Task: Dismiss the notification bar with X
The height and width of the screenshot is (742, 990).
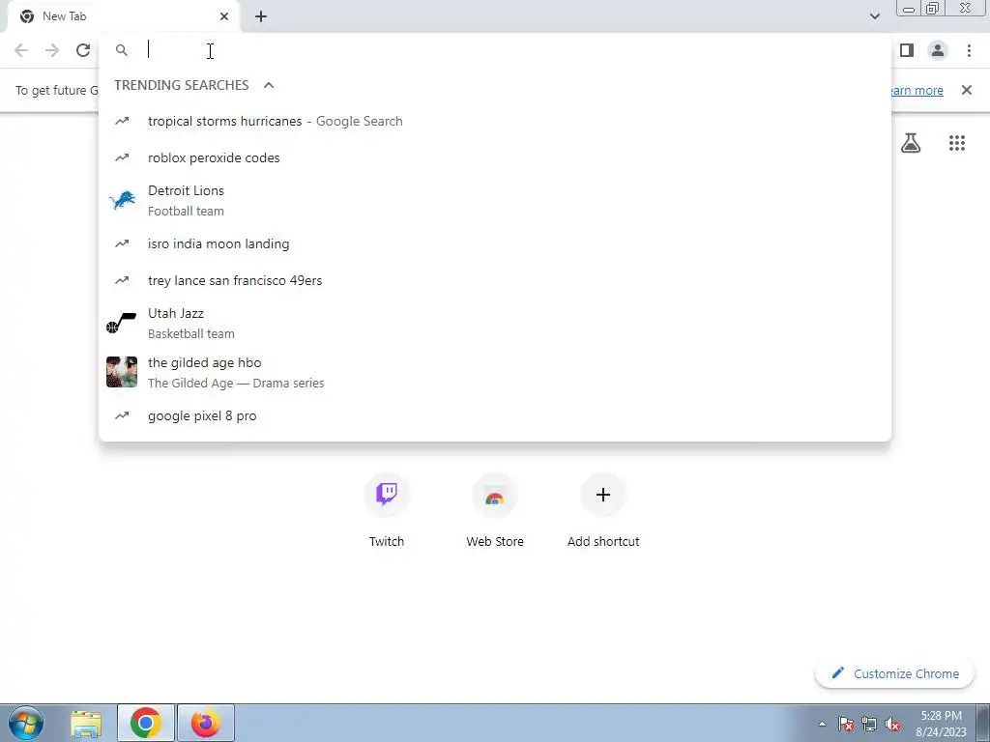Action: (x=966, y=90)
